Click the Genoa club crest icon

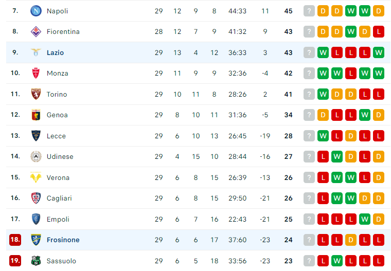pos(36,115)
